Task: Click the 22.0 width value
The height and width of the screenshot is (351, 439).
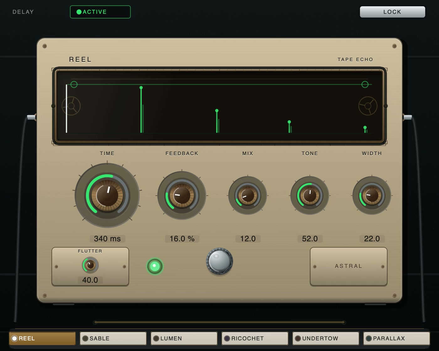Action: tap(372, 239)
